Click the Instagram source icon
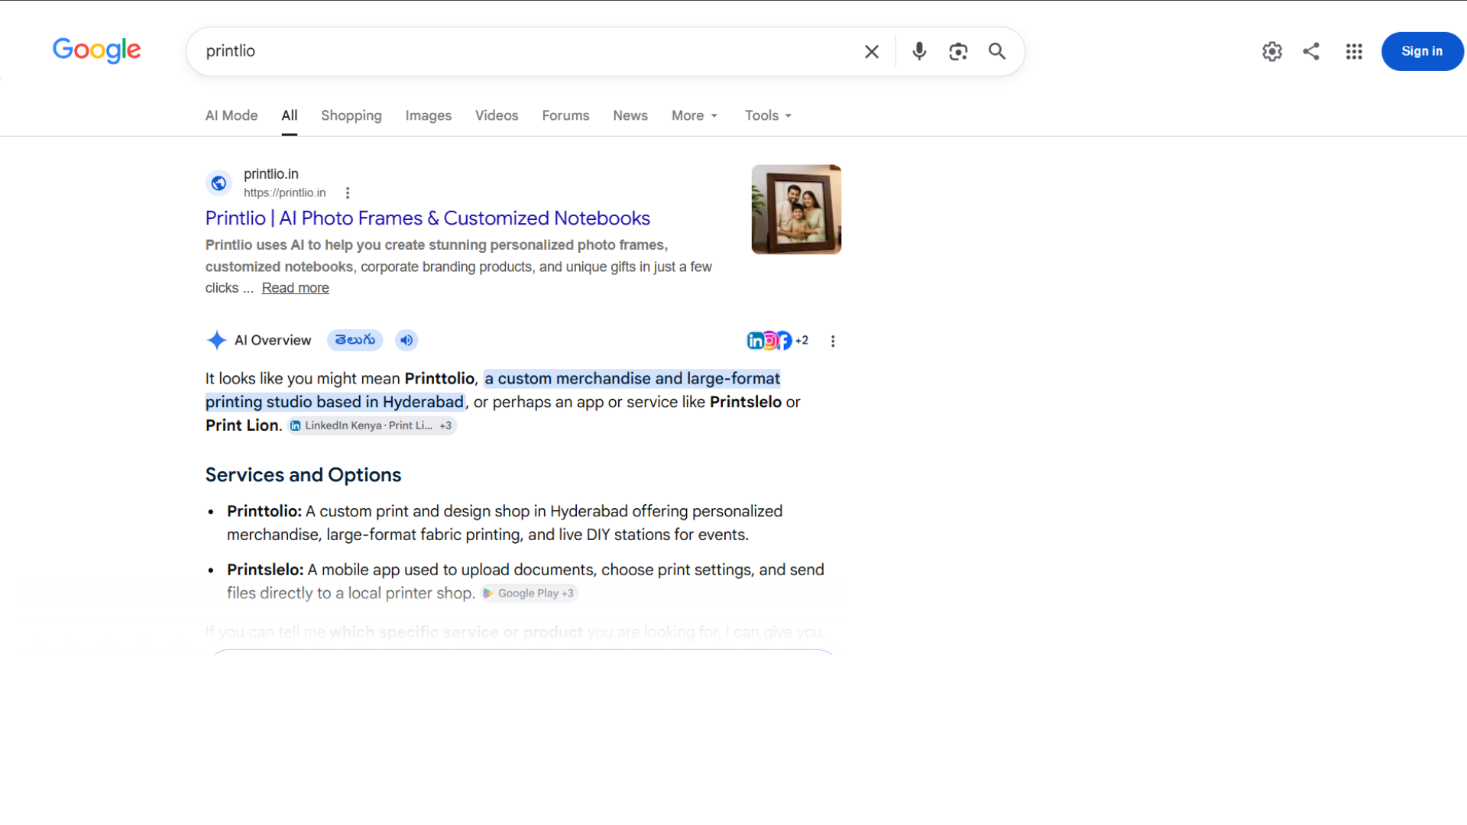The width and height of the screenshot is (1467, 825). 770,341
